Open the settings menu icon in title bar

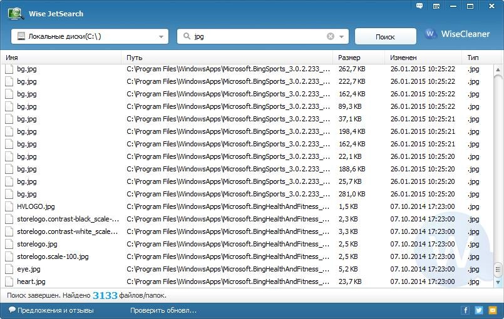point(436,6)
